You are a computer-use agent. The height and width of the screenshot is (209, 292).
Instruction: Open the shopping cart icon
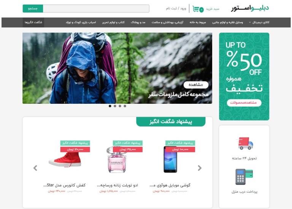coord(198,9)
